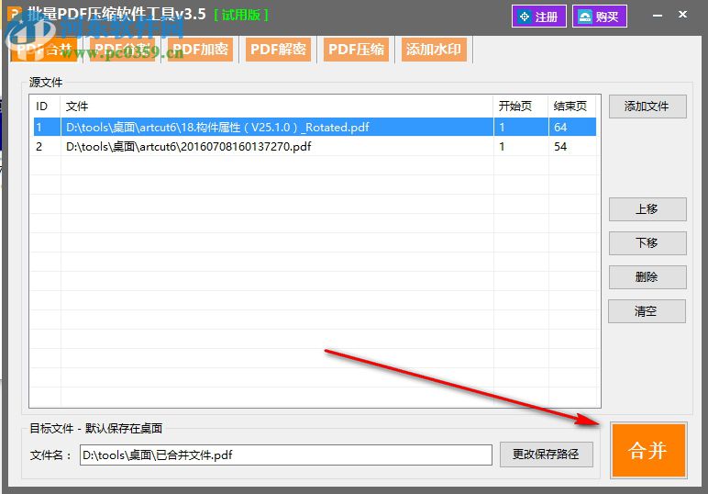Viewport: 708px width, 494px height.
Task: Open the PDF合并 tab
Action: [x=44, y=49]
